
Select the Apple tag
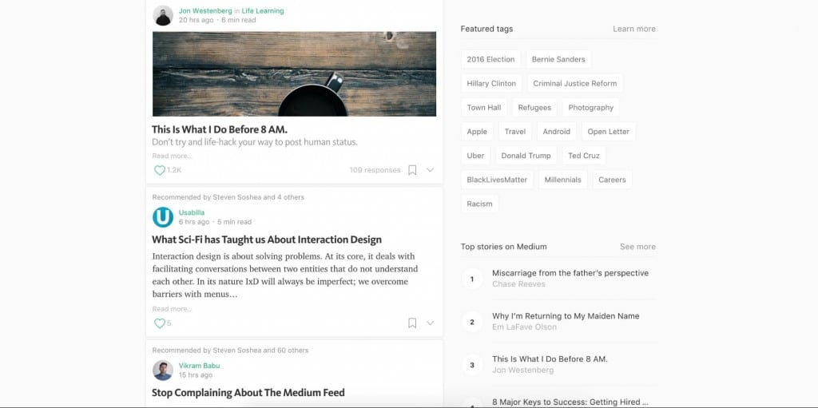tap(477, 132)
